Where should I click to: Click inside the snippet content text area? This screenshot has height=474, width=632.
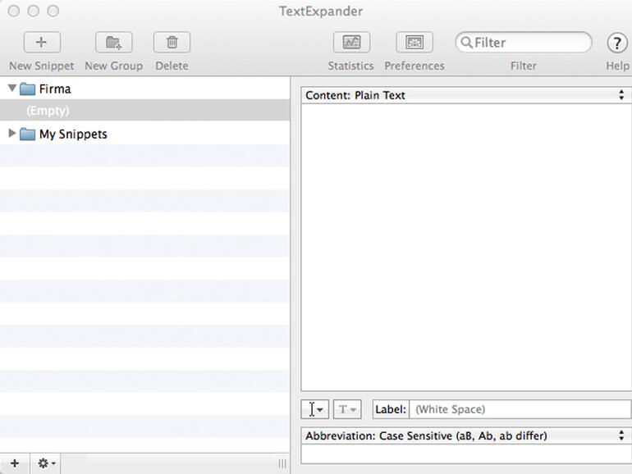coord(466,248)
